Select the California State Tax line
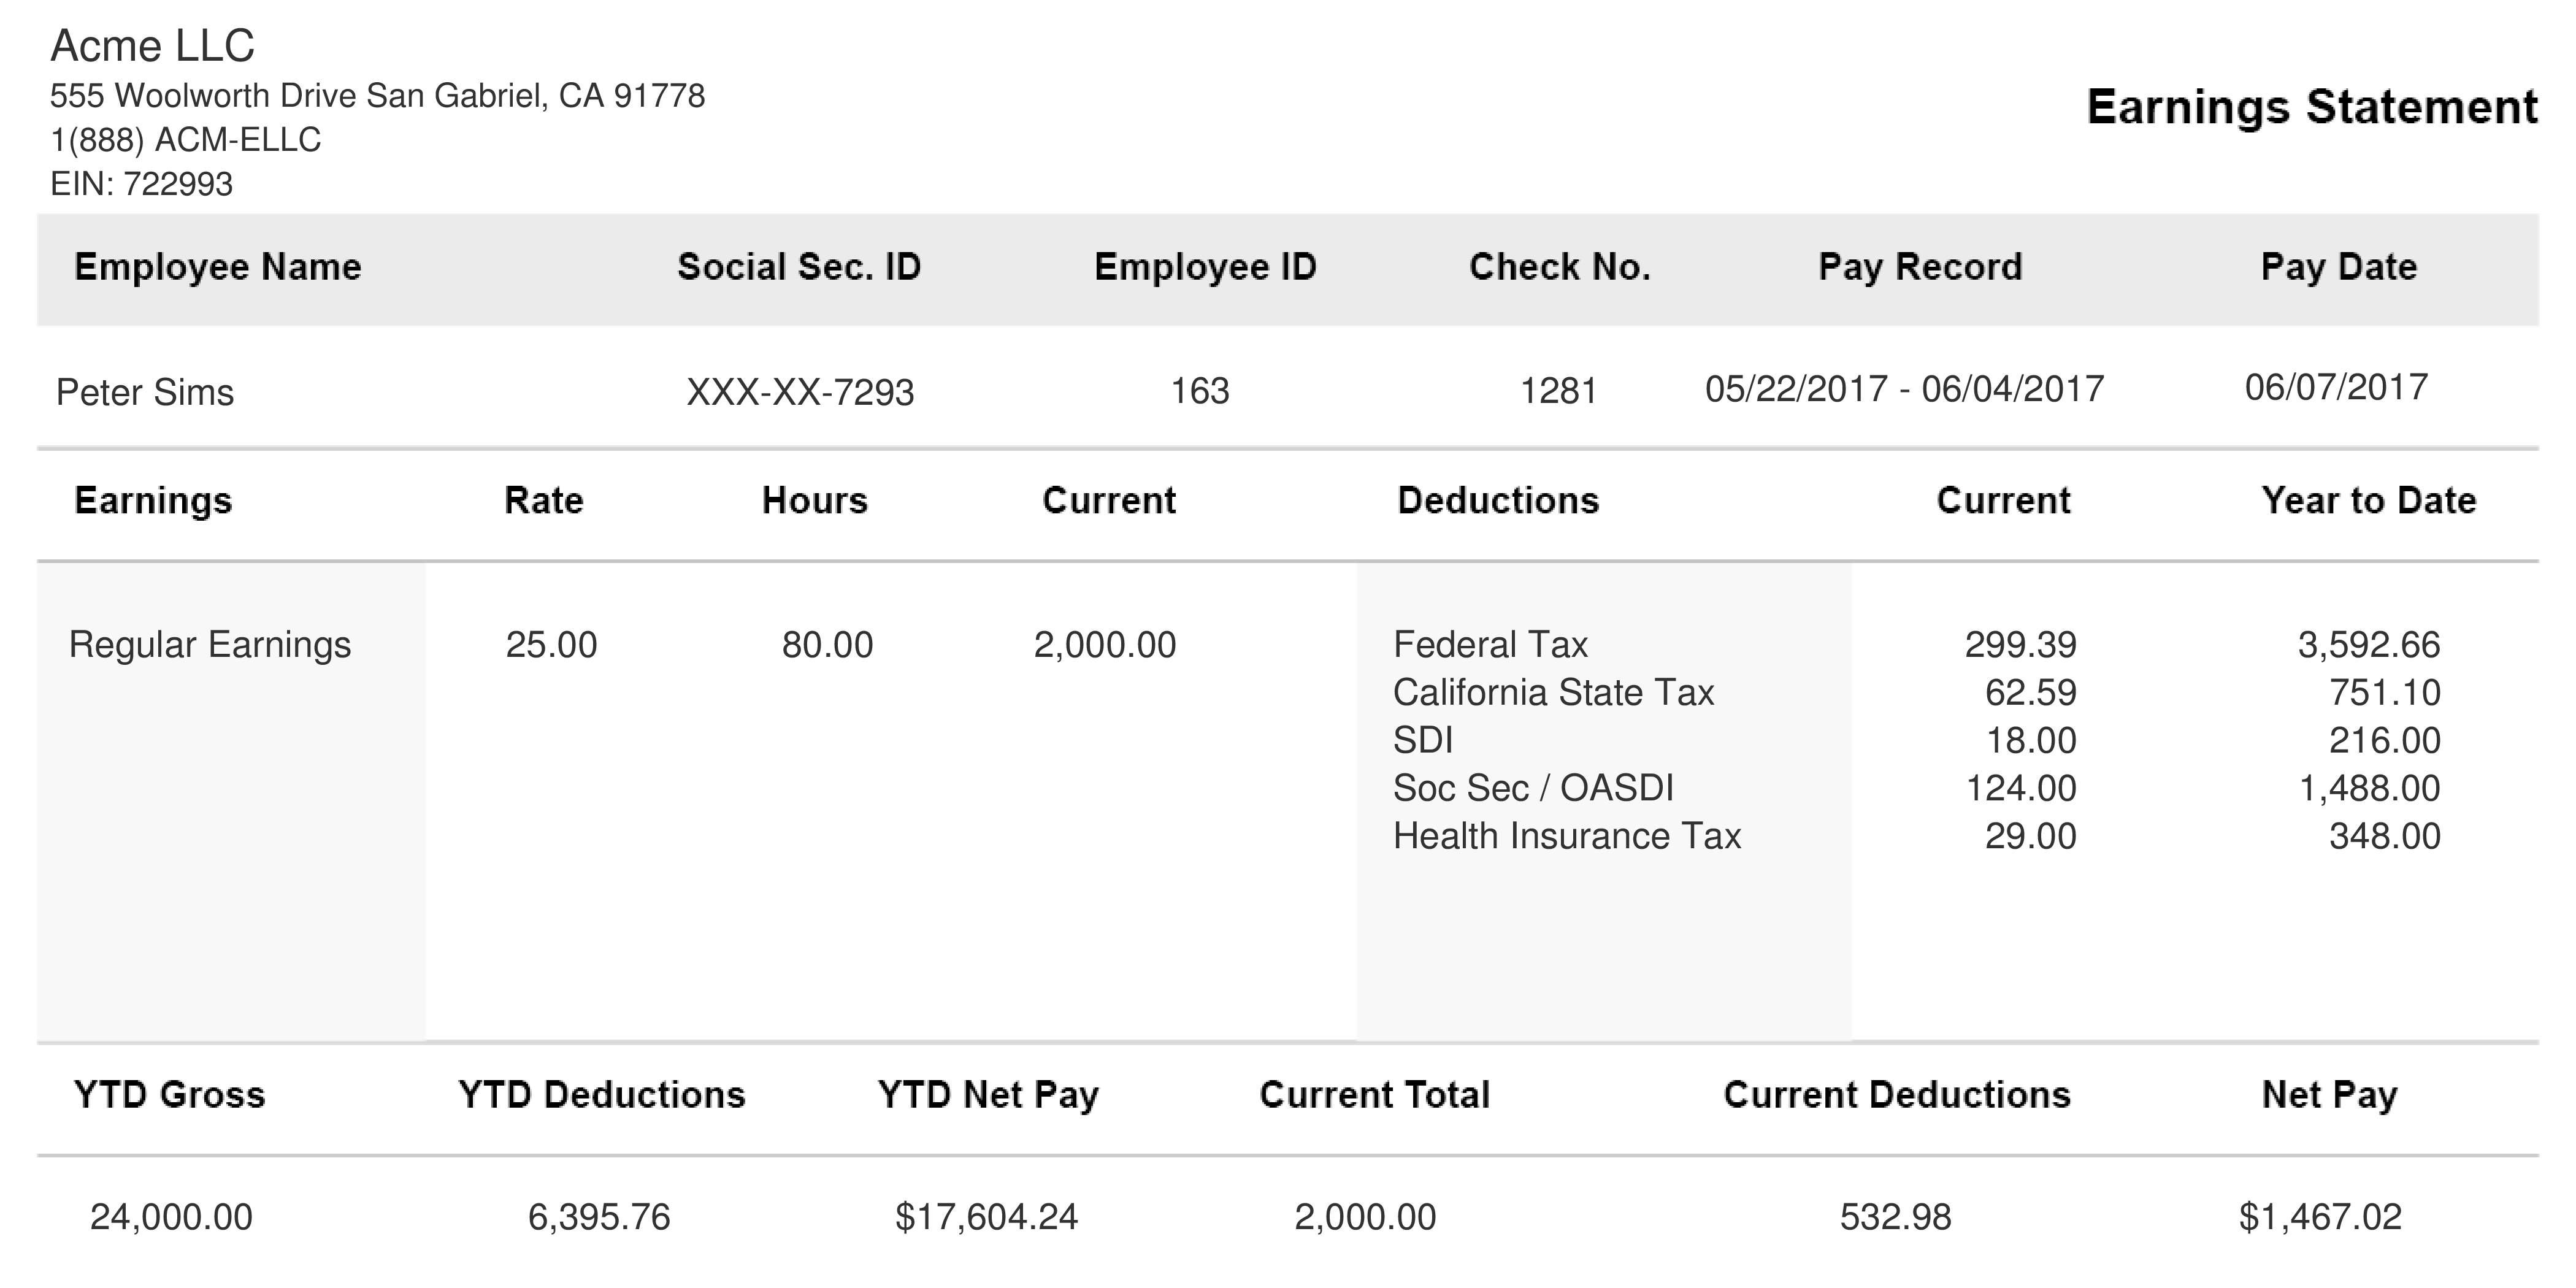 (x=1553, y=692)
